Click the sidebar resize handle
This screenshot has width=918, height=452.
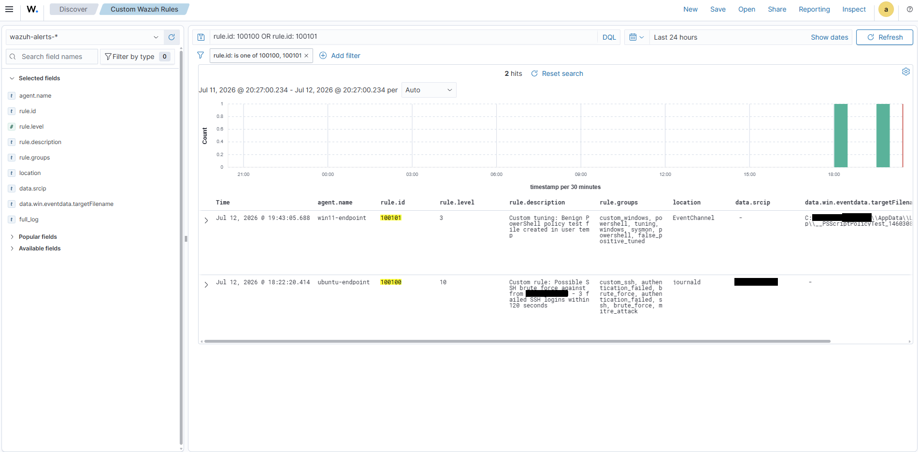point(186,239)
